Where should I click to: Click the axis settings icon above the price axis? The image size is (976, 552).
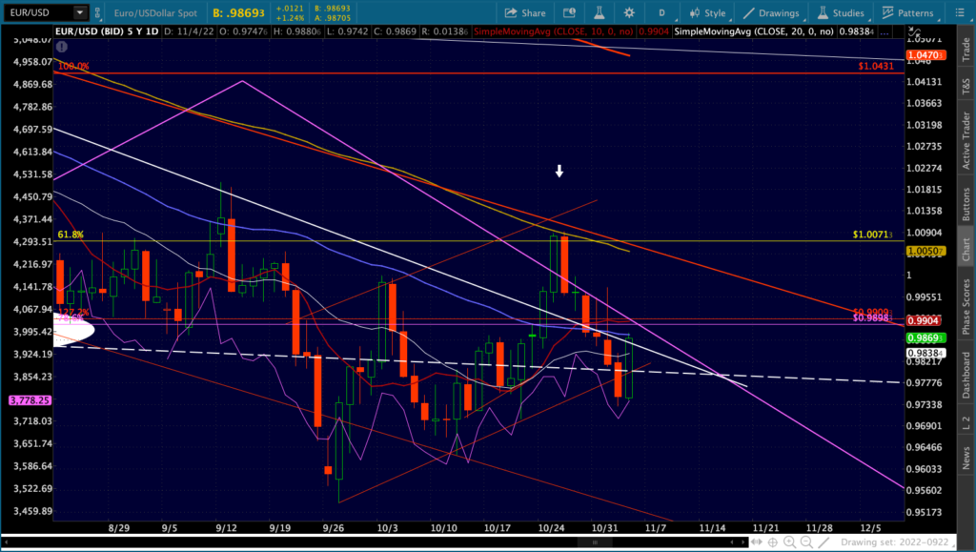[x=914, y=31]
